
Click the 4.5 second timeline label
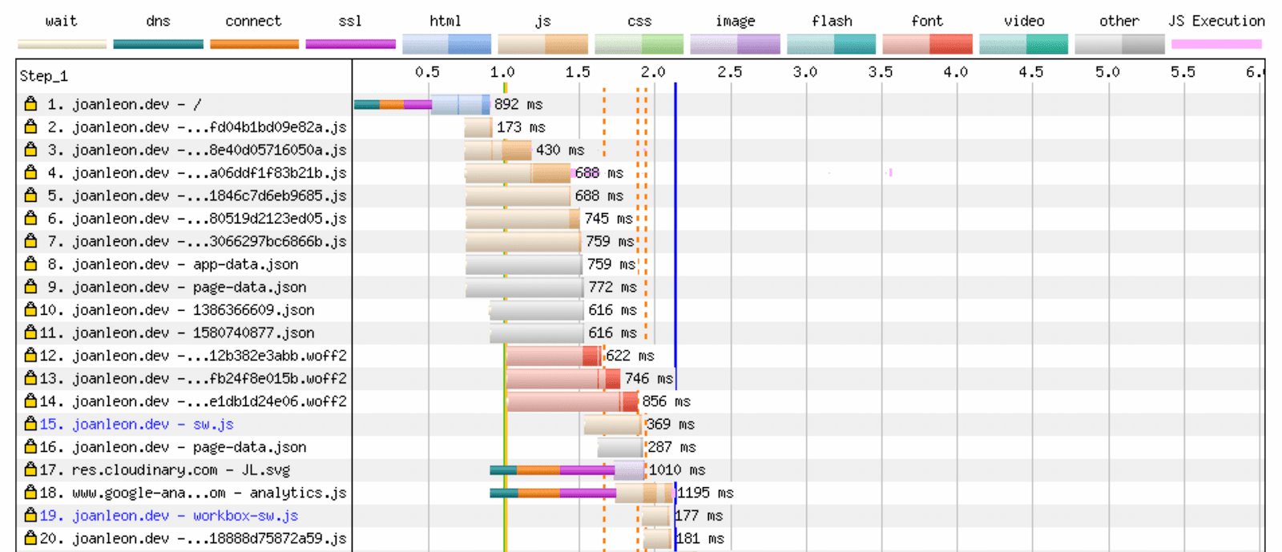coord(1030,72)
